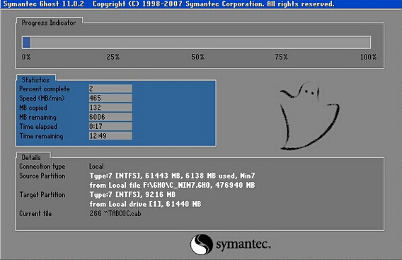
Task: Click the Time remaining value field
Action: point(110,136)
